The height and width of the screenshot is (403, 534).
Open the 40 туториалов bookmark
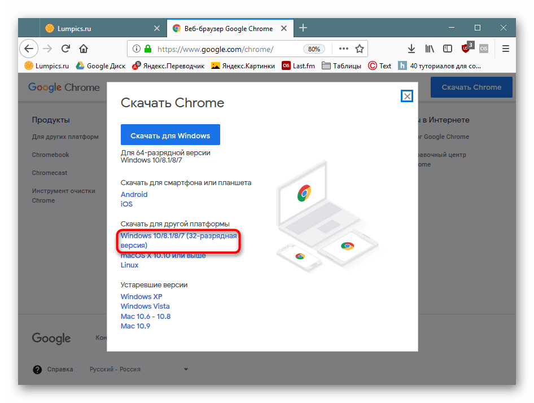pos(440,65)
